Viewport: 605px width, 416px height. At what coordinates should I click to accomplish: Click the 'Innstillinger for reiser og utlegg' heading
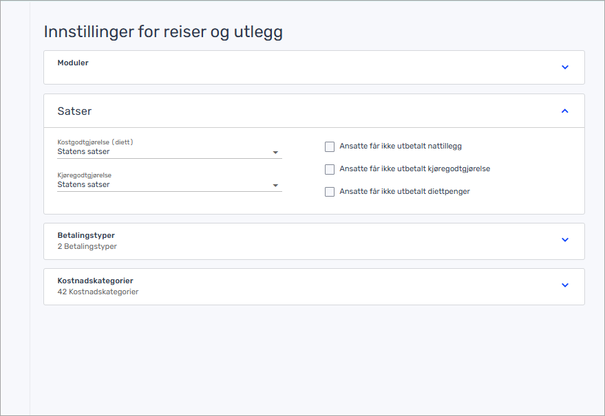(163, 32)
